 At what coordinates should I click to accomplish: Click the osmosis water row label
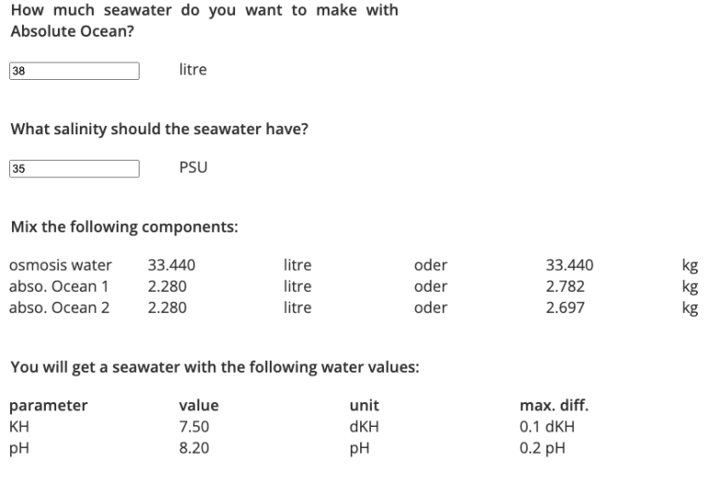(60, 266)
